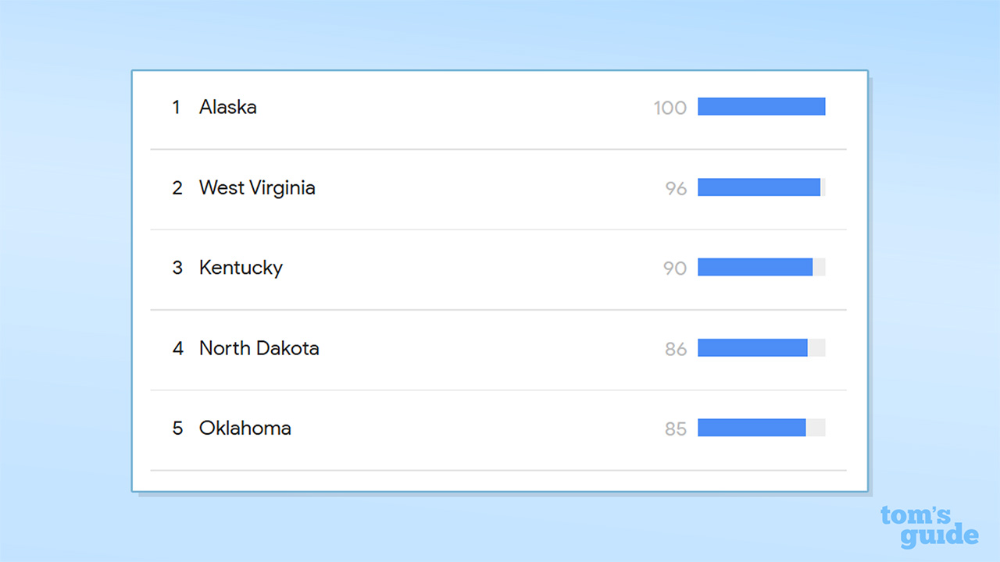Viewport: 1000px width, 562px height.
Task: Click the Alaska state name
Action: (x=227, y=107)
